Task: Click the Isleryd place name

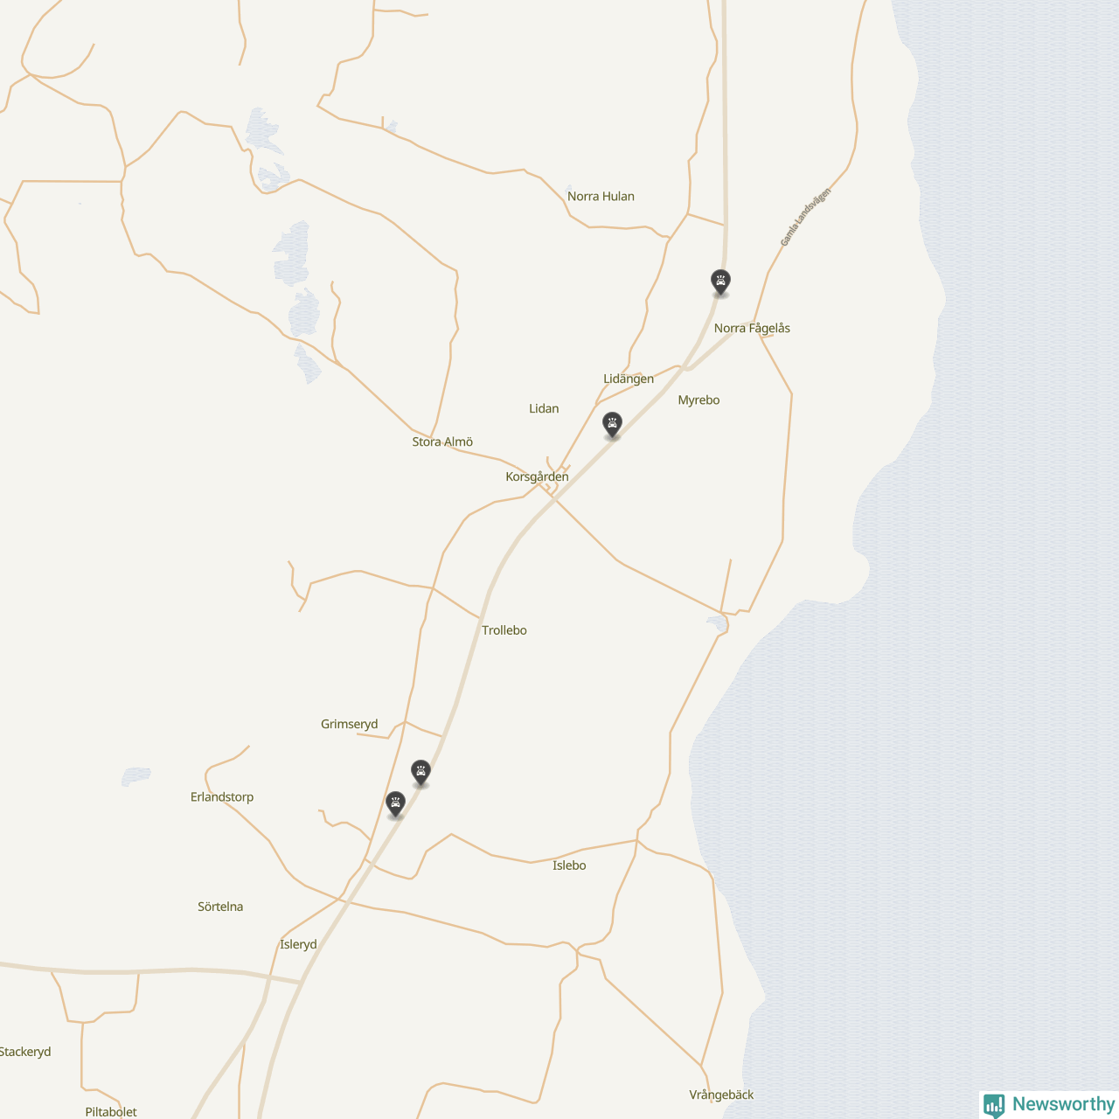Action: (298, 945)
